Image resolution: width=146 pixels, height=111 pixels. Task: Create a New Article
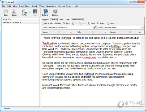point(47,23)
